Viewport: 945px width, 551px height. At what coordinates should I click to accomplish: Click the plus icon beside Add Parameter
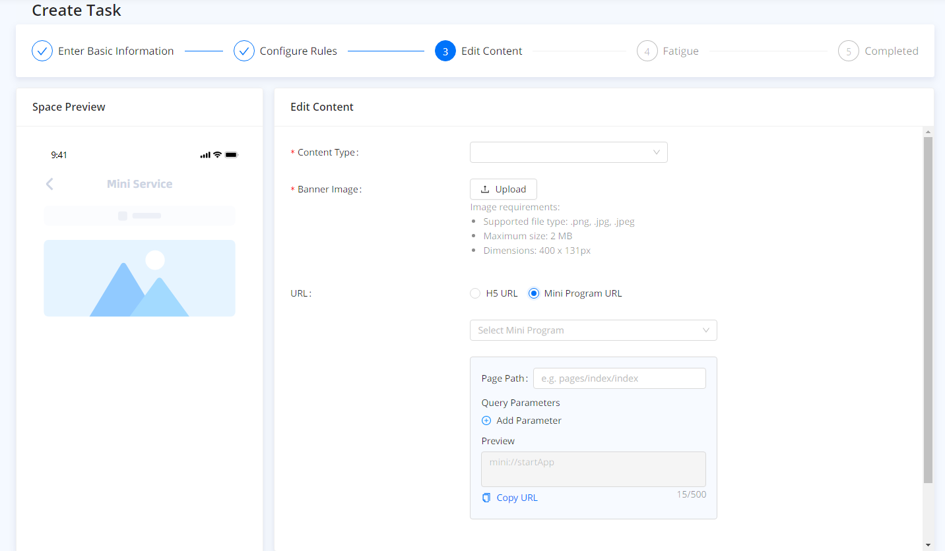coord(486,420)
